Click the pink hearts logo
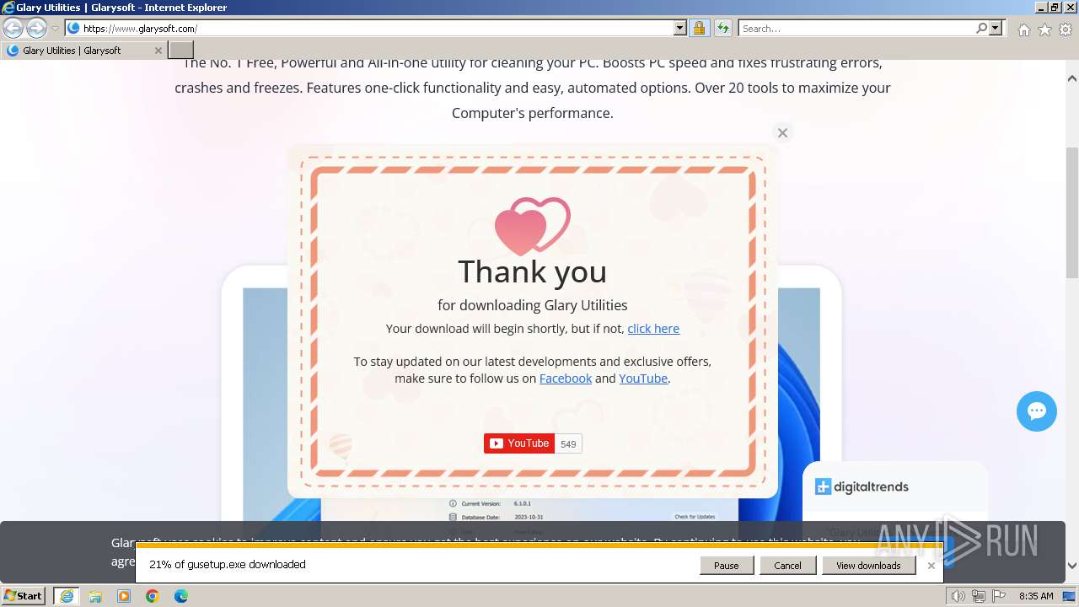Screen dimensions: 1079x607 coord(532,225)
